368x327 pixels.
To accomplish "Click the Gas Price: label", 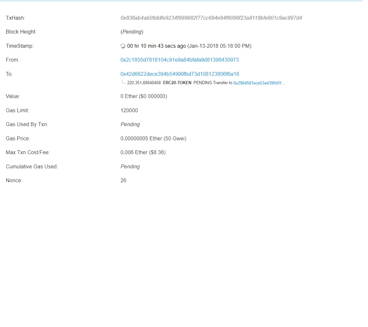I will [18, 138].
